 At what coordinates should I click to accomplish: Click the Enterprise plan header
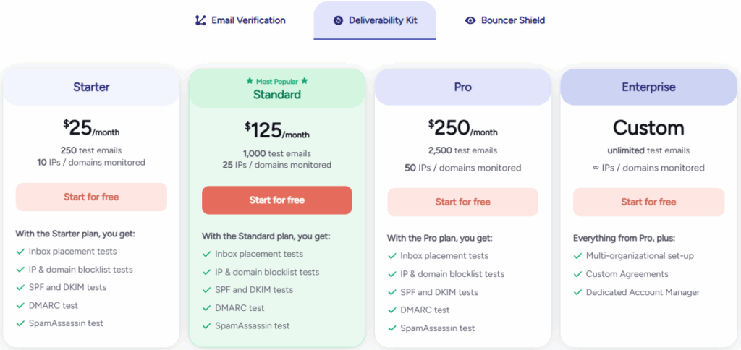[648, 87]
